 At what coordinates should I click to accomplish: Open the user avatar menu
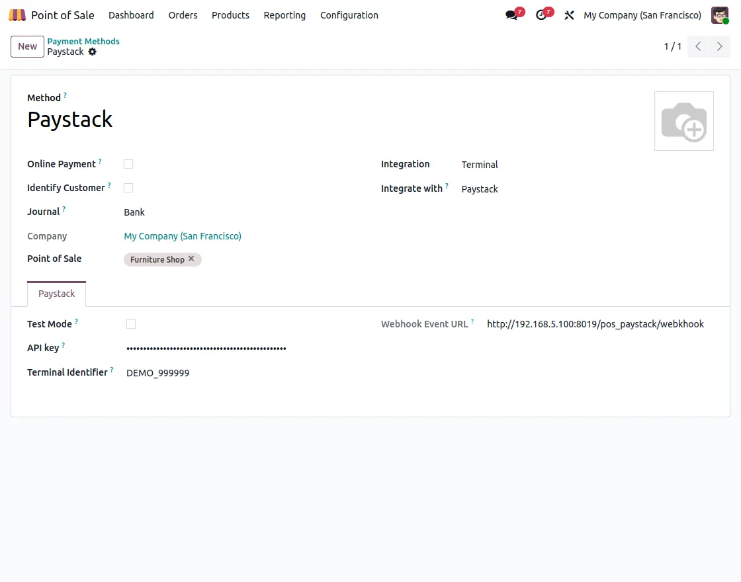tap(720, 15)
